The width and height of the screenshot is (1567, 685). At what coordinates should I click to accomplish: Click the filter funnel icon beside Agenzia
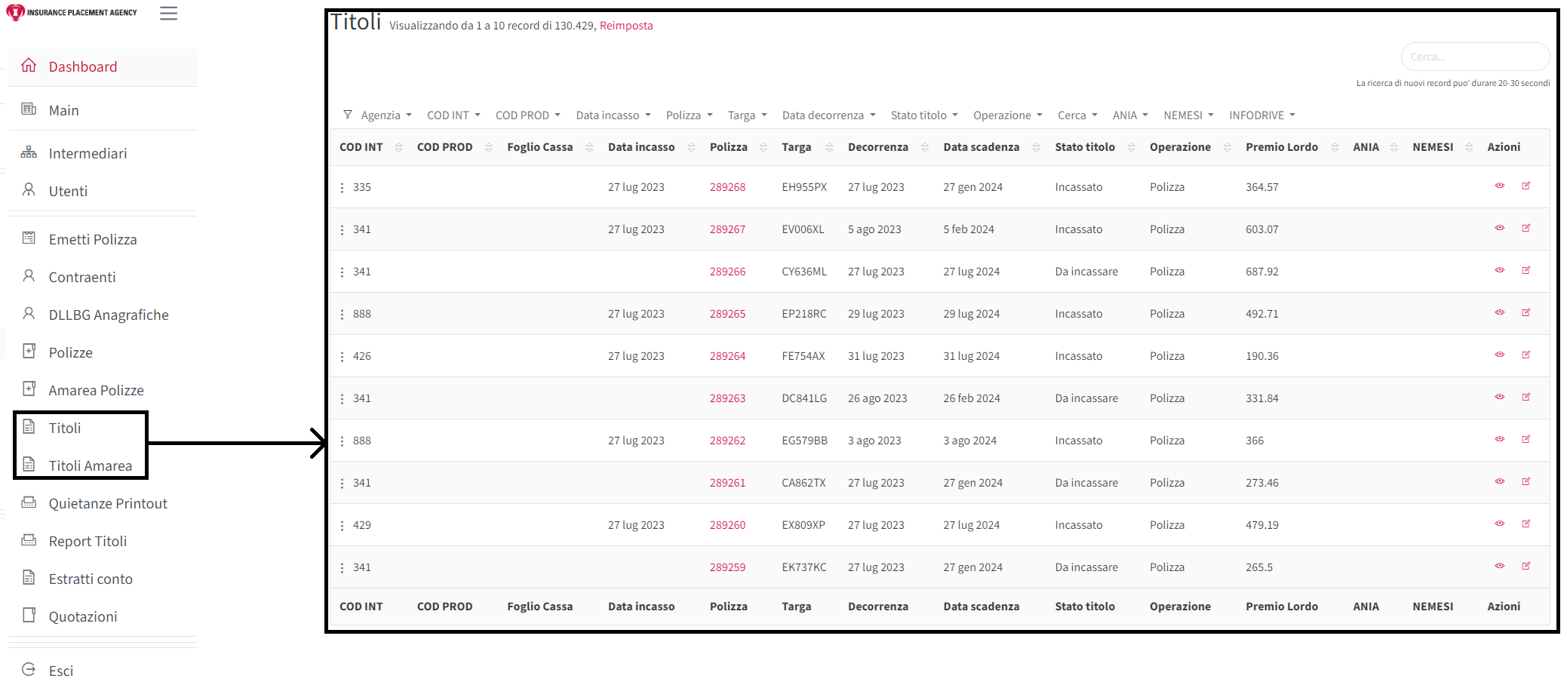click(347, 115)
